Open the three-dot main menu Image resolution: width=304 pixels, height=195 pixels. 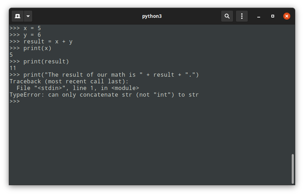tap(242, 16)
